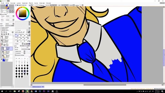Hide the topmost layer's eye icon
This screenshot has width=165, height=93.
2,37
